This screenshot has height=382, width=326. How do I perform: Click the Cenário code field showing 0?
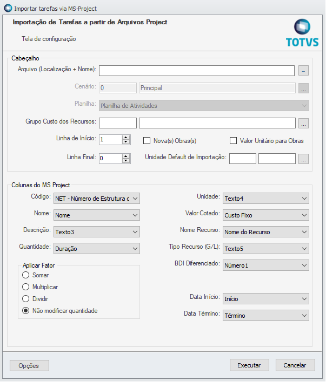point(118,88)
